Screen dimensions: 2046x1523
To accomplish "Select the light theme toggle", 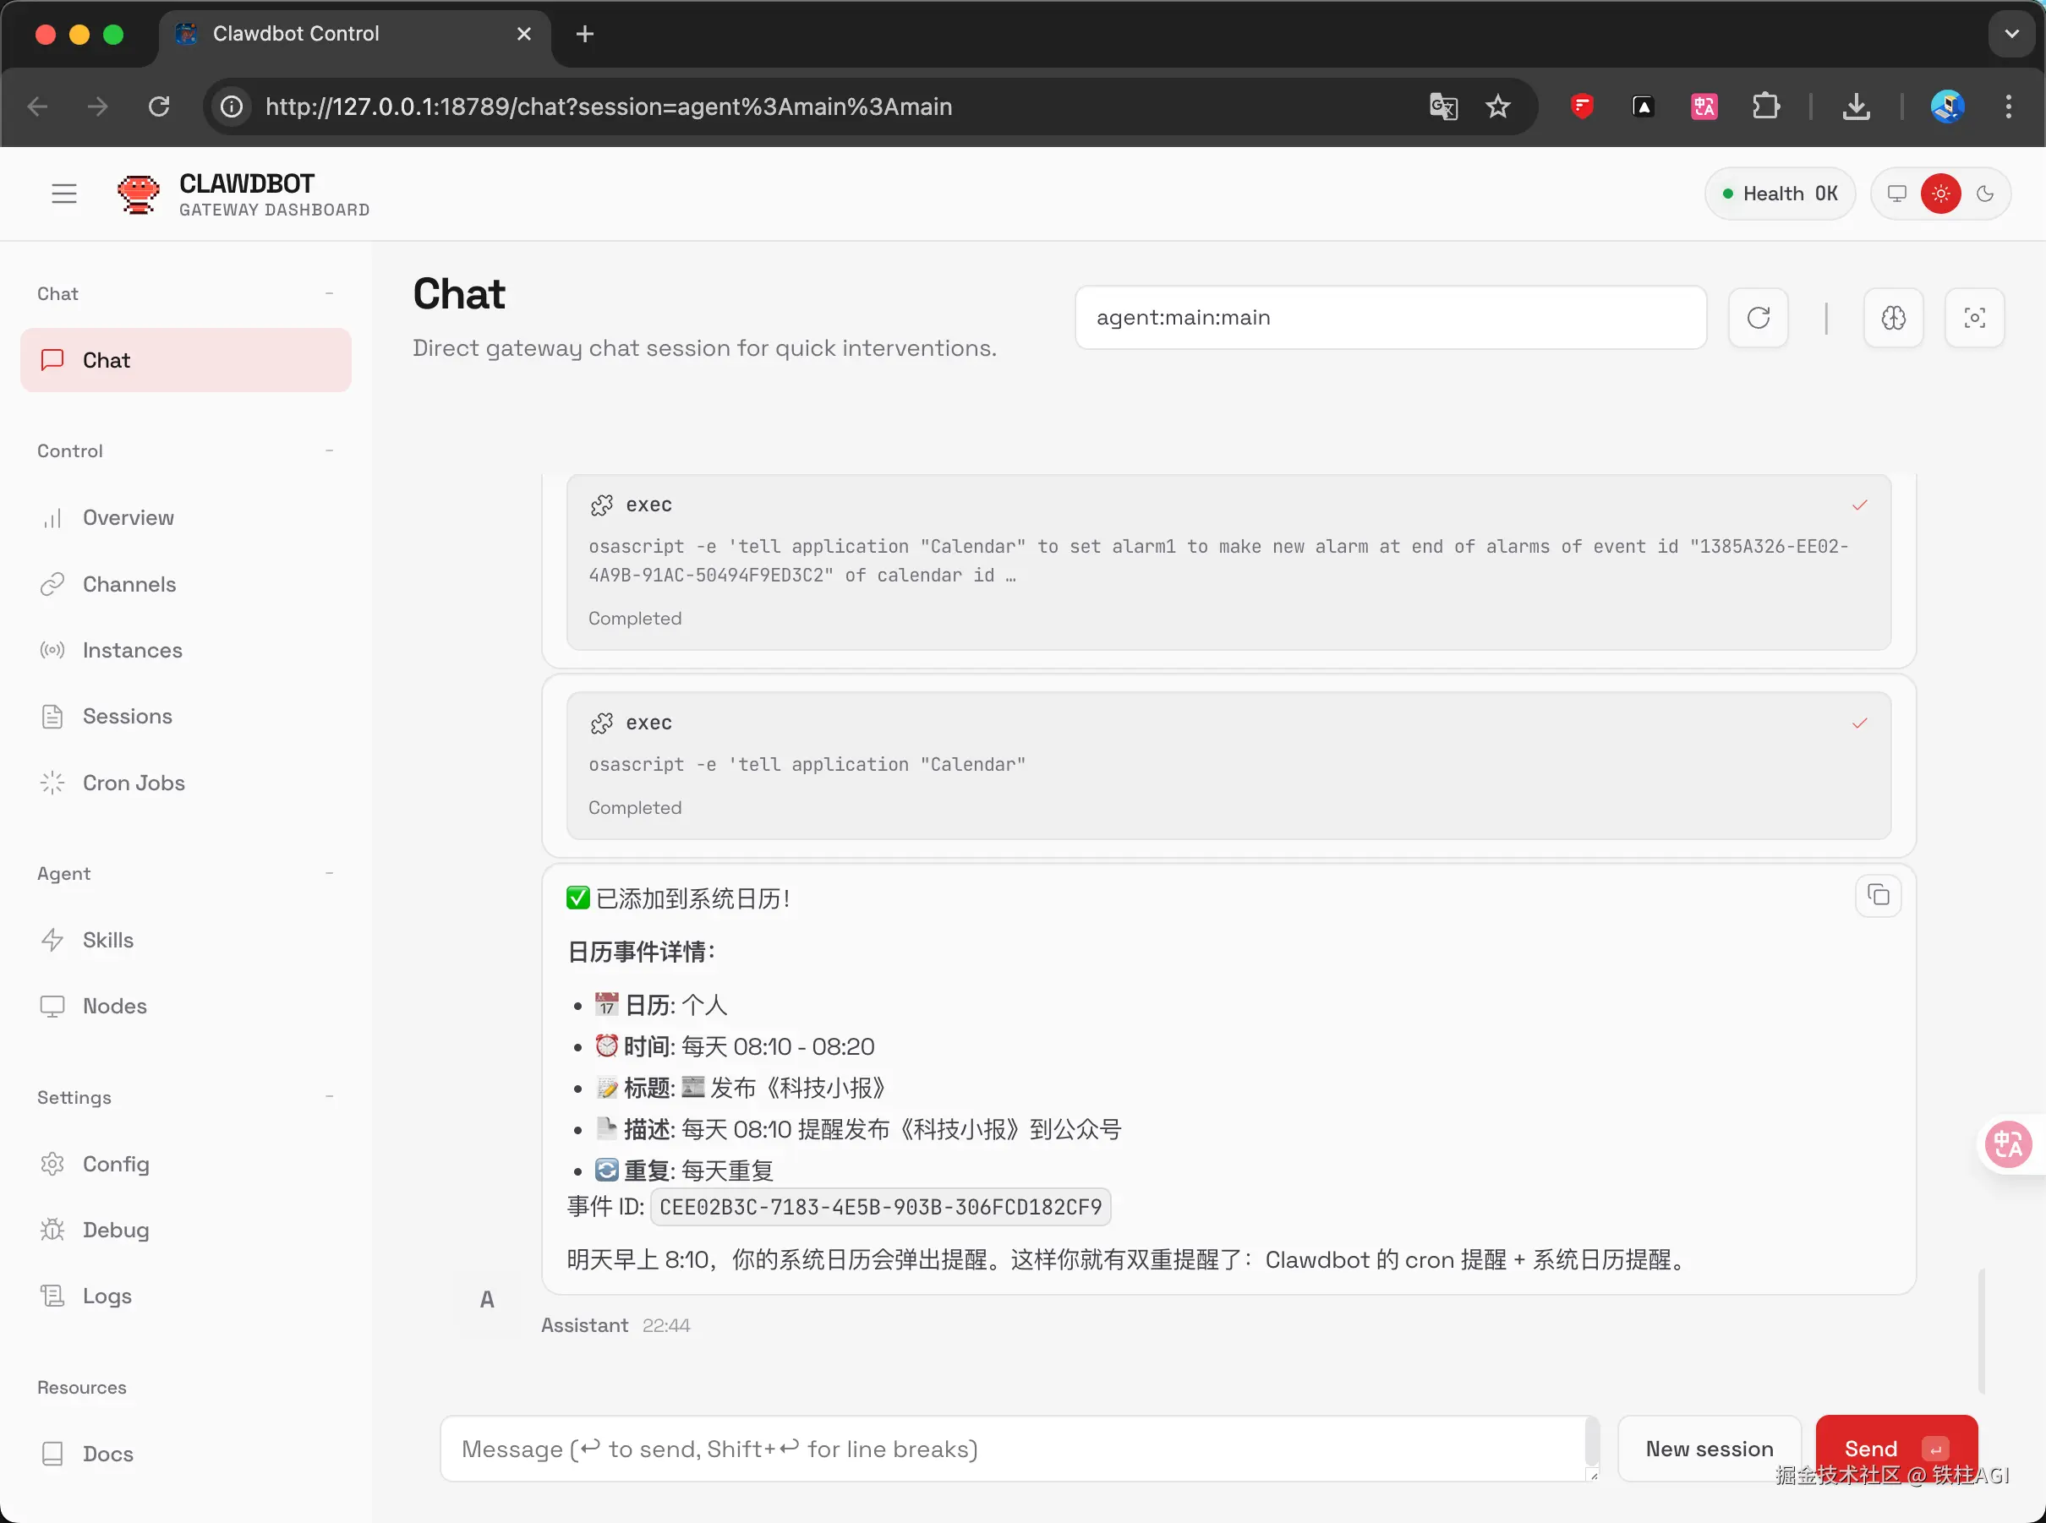I will point(1941,194).
